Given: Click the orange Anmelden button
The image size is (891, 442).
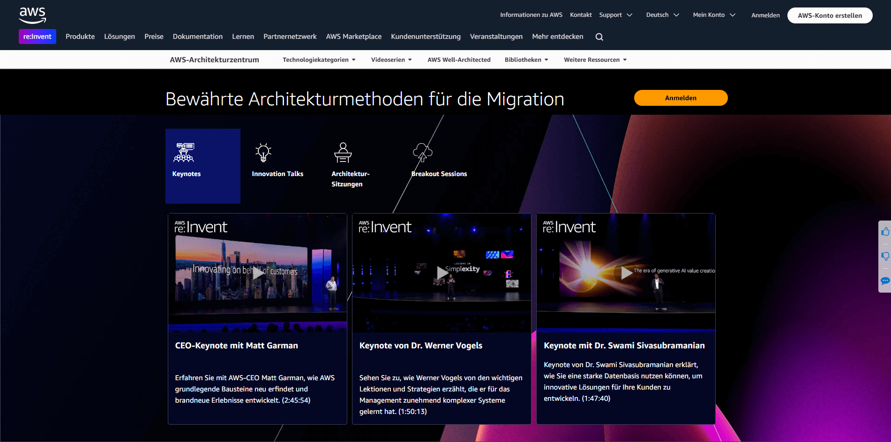Looking at the screenshot, I should (681, 98).
